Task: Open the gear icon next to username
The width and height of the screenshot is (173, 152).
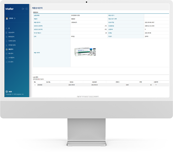Action: 15,18
